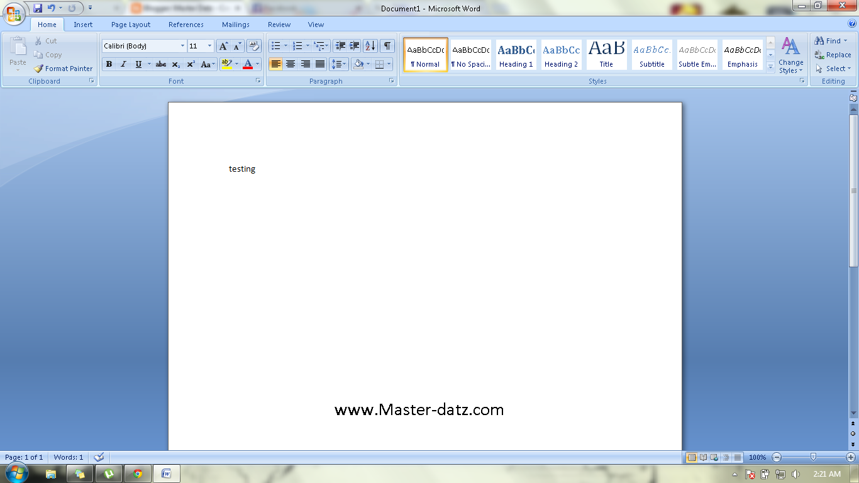Zoom out with the minus button
This screenshot has width=859, height=483.
click(777, 457)
